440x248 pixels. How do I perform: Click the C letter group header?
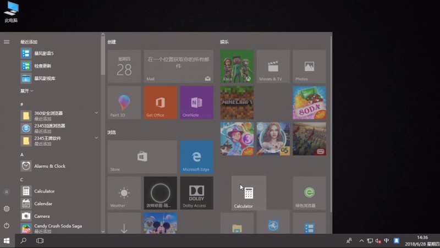click(x=21, y=180)
